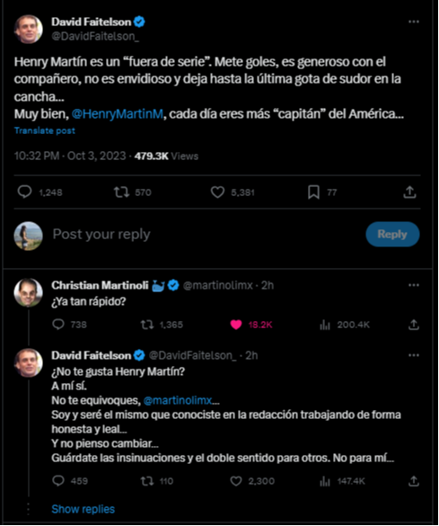The image size is (439, 526).
Task: Open the @HenryMartinM mention link
Action: pyautogui.click(x=118, y=114)
